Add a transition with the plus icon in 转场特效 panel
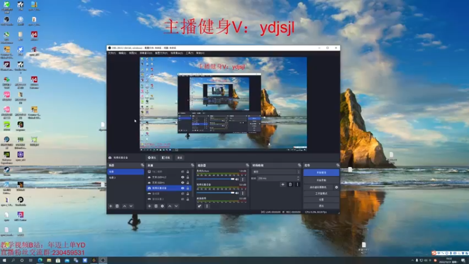Viewport: 469px width, 264px height. pos(283,184)
